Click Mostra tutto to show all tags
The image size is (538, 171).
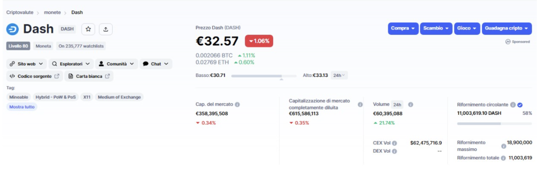click(x=22, y=107)
